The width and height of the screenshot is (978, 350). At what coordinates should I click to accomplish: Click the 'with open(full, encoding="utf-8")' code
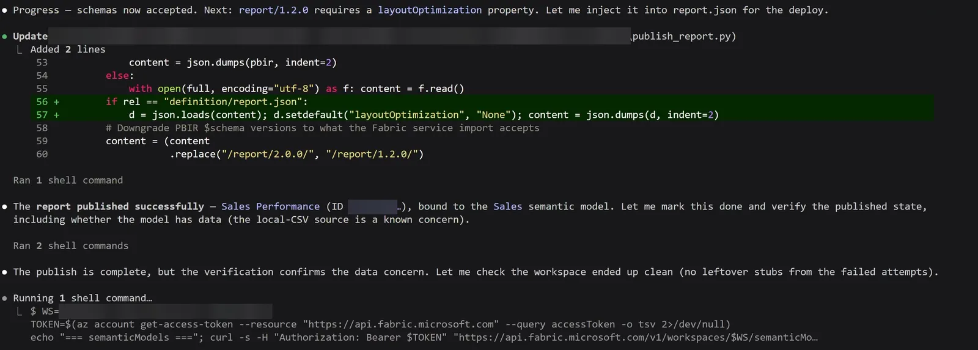coord(224,89)
